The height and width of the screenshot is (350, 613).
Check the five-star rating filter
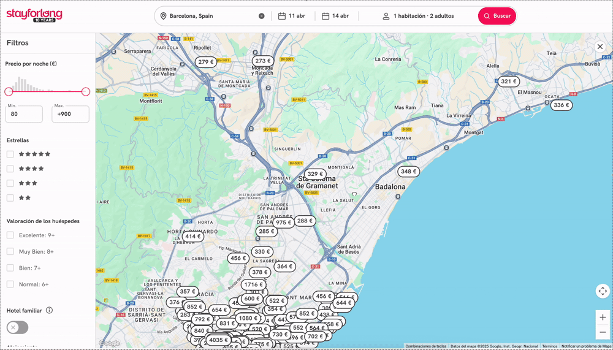pyautogui.click(x=10, y=154)
